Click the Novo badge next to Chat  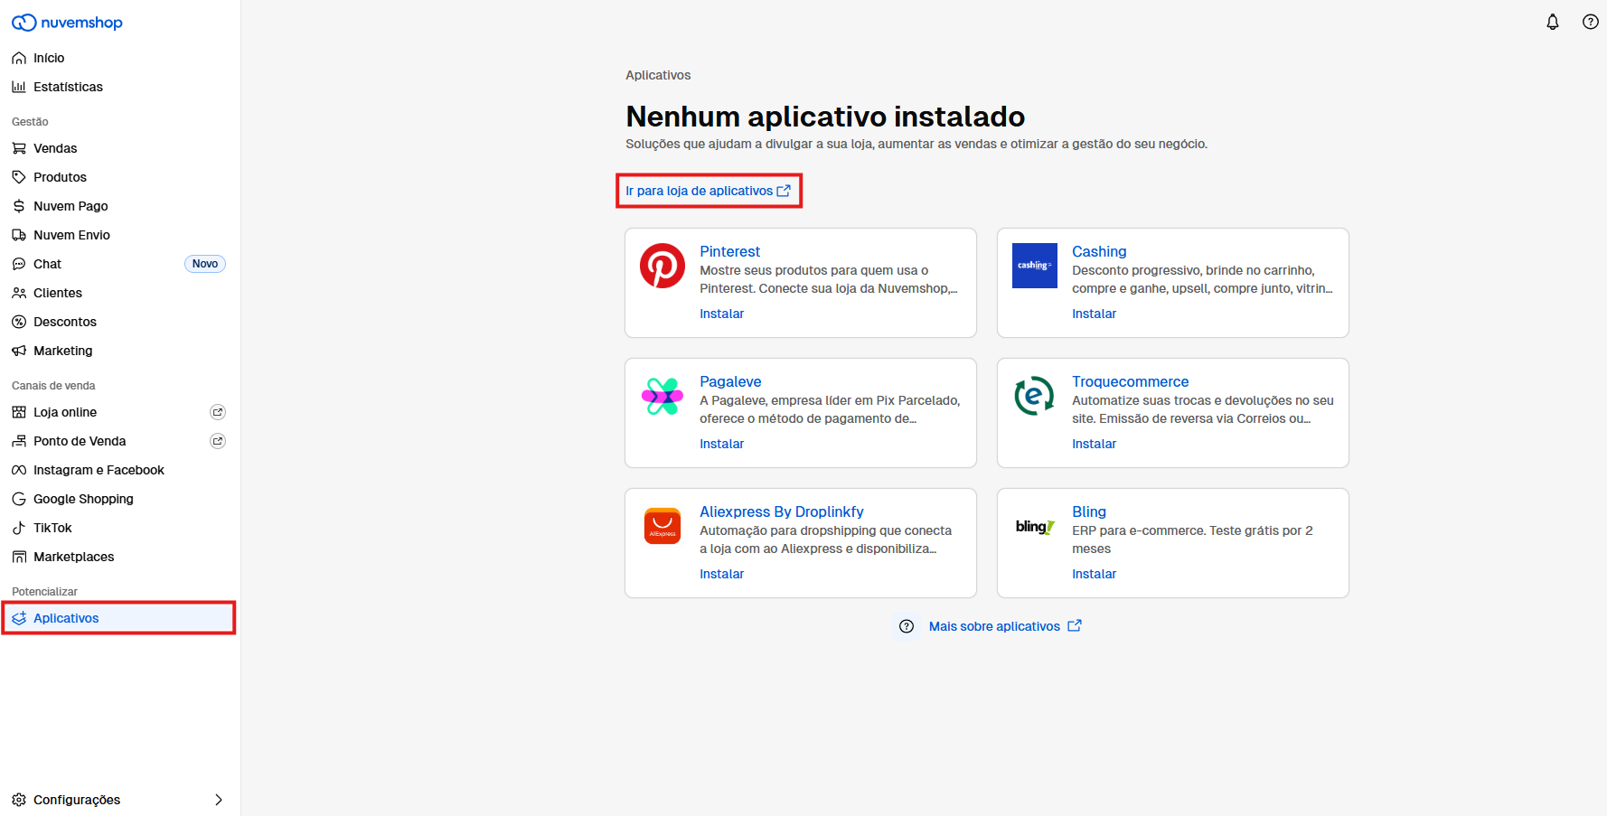205,264
